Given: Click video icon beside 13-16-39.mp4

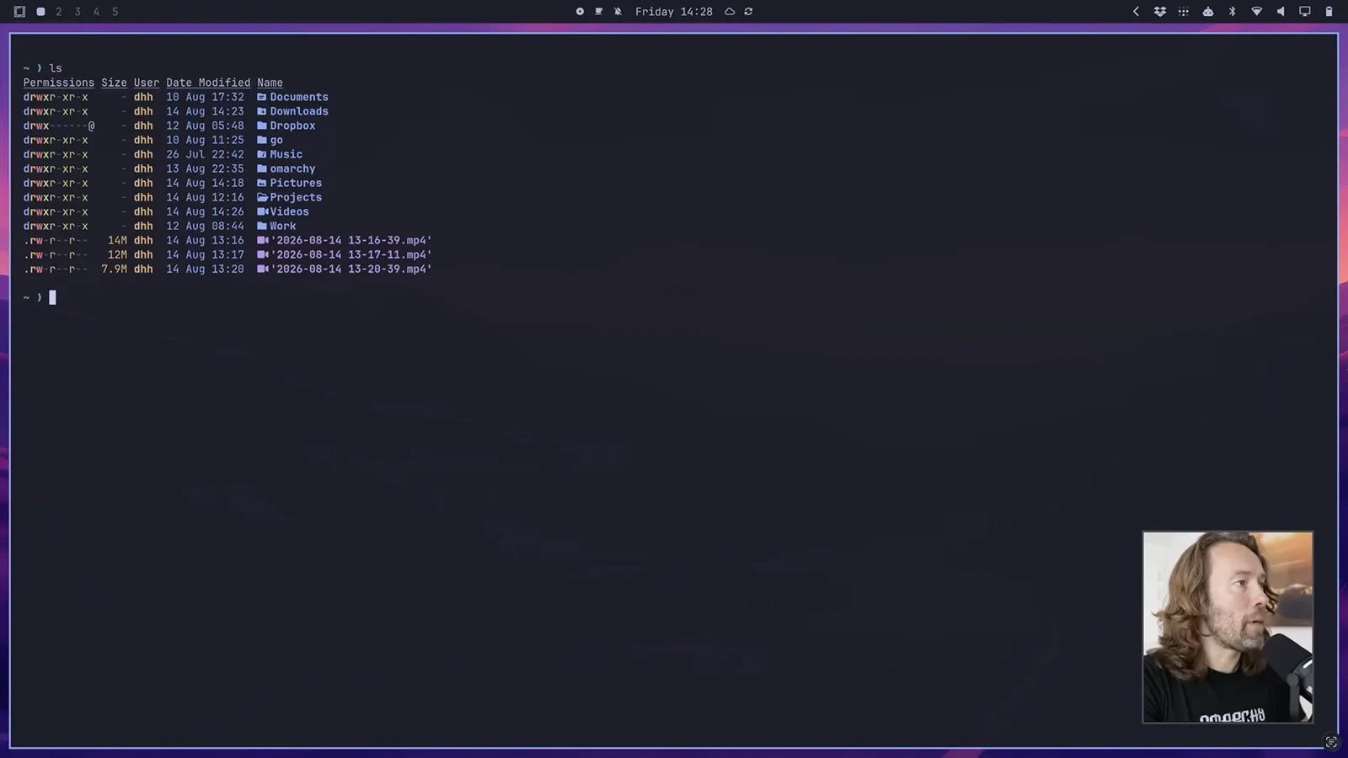Looking at the screenshot, I should 263,240.
